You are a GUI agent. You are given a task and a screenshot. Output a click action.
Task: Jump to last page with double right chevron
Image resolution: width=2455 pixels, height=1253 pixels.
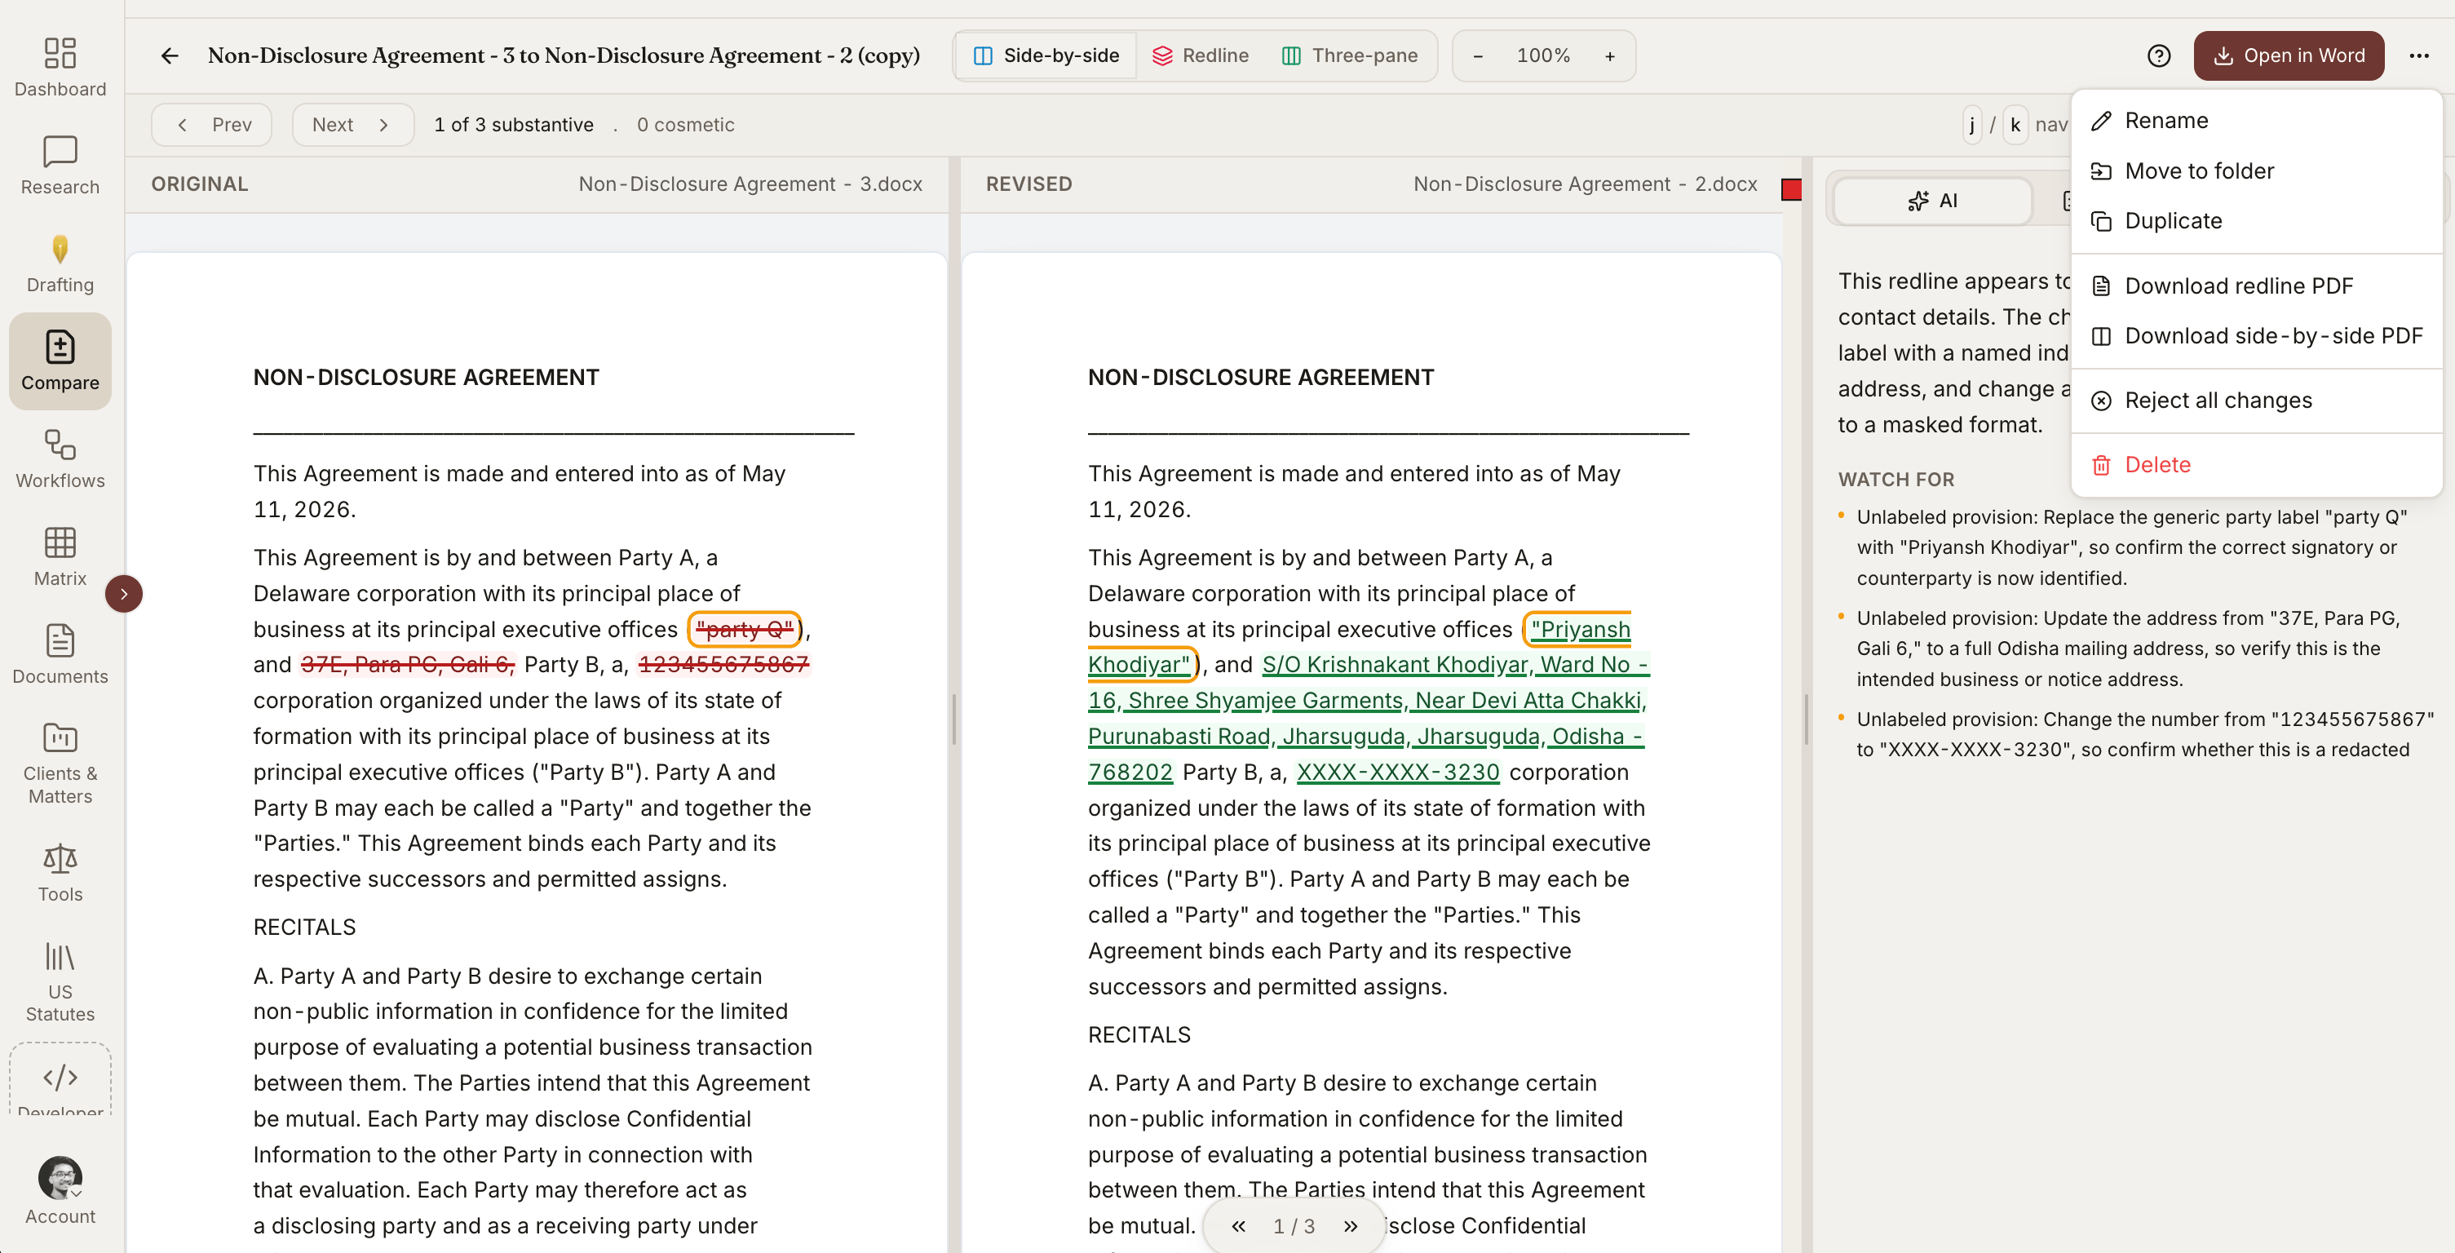[x=1351, y=1226]
